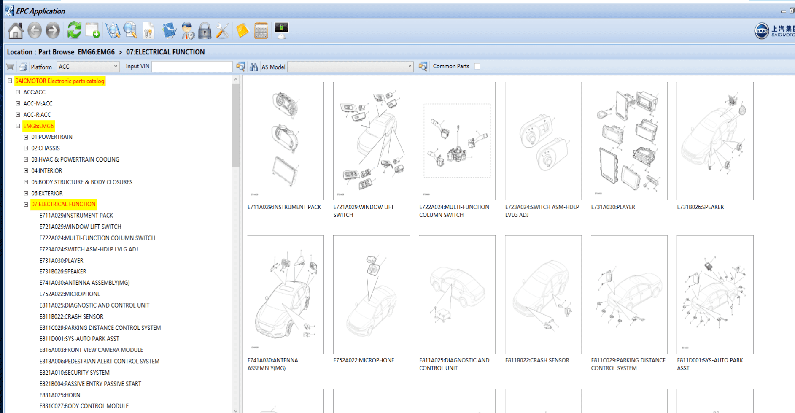795x413 pixels.
Task: Click the Input VIN text field
Action: pos(192,67)
